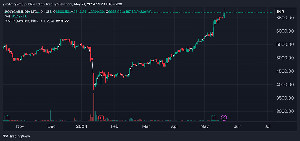Click the purple lightning bolt event icon

[224, 118]
